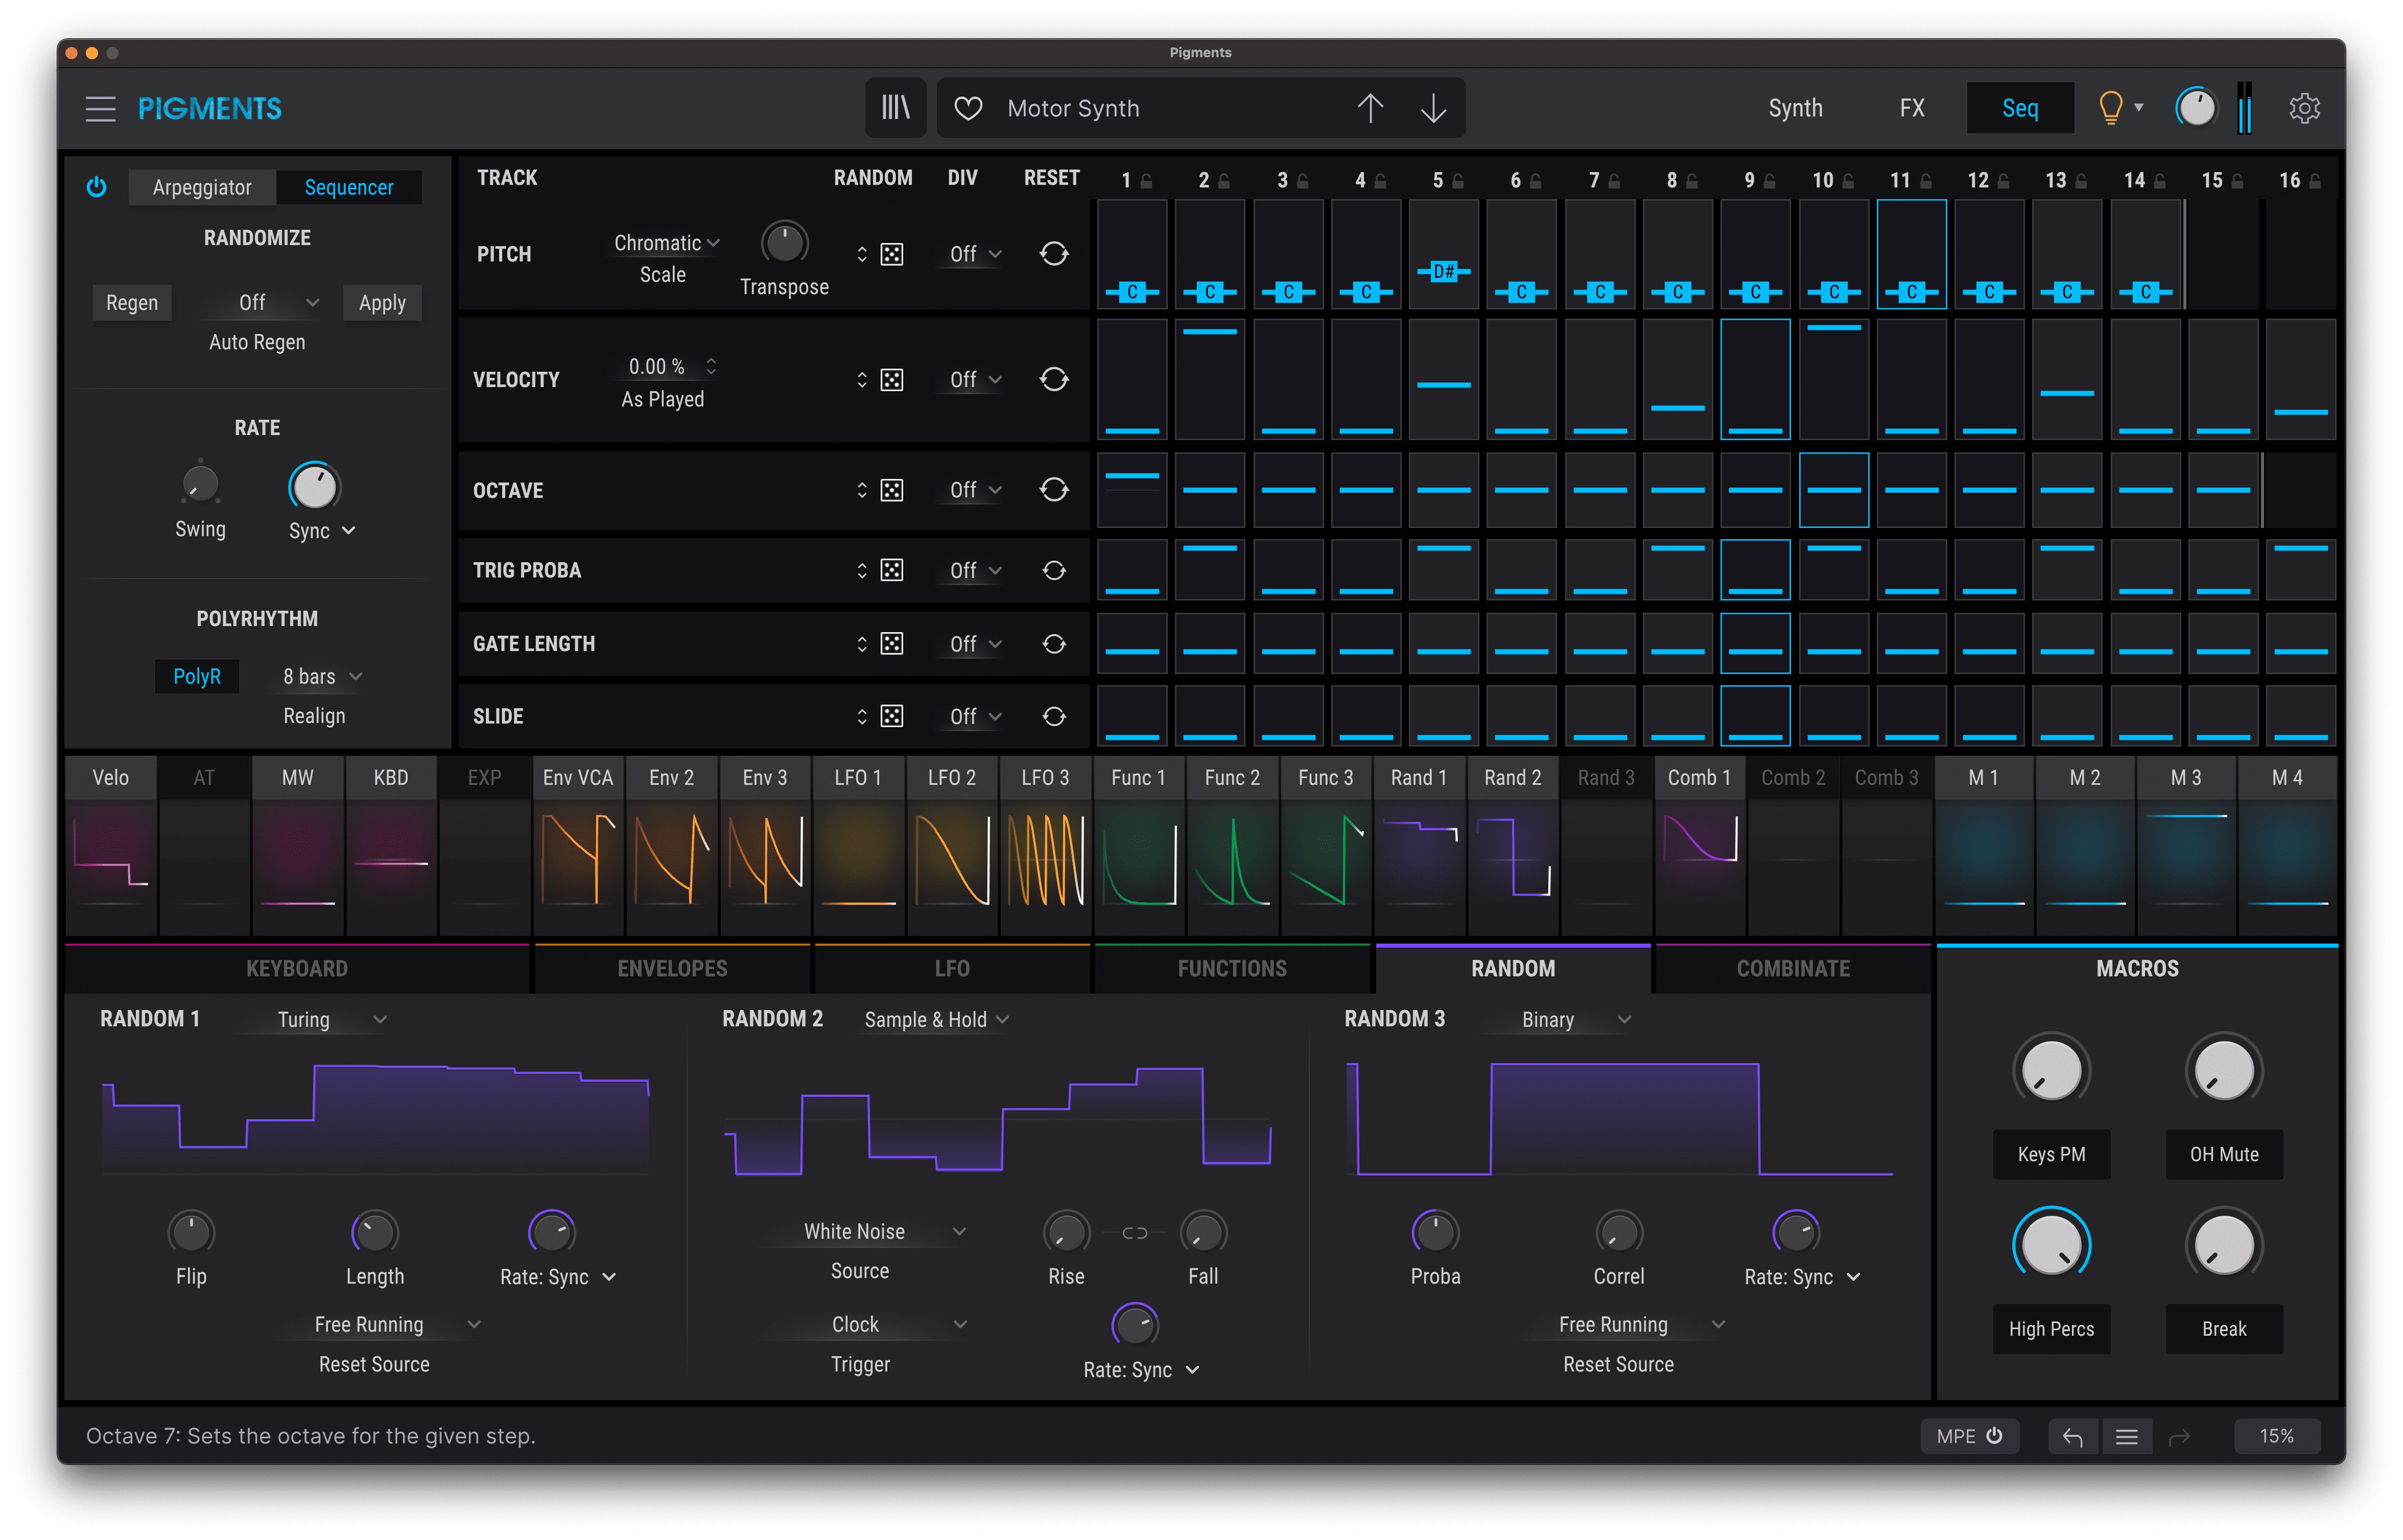
Task: Randomize the Slide track with dice icon
Action: [891, 716]
